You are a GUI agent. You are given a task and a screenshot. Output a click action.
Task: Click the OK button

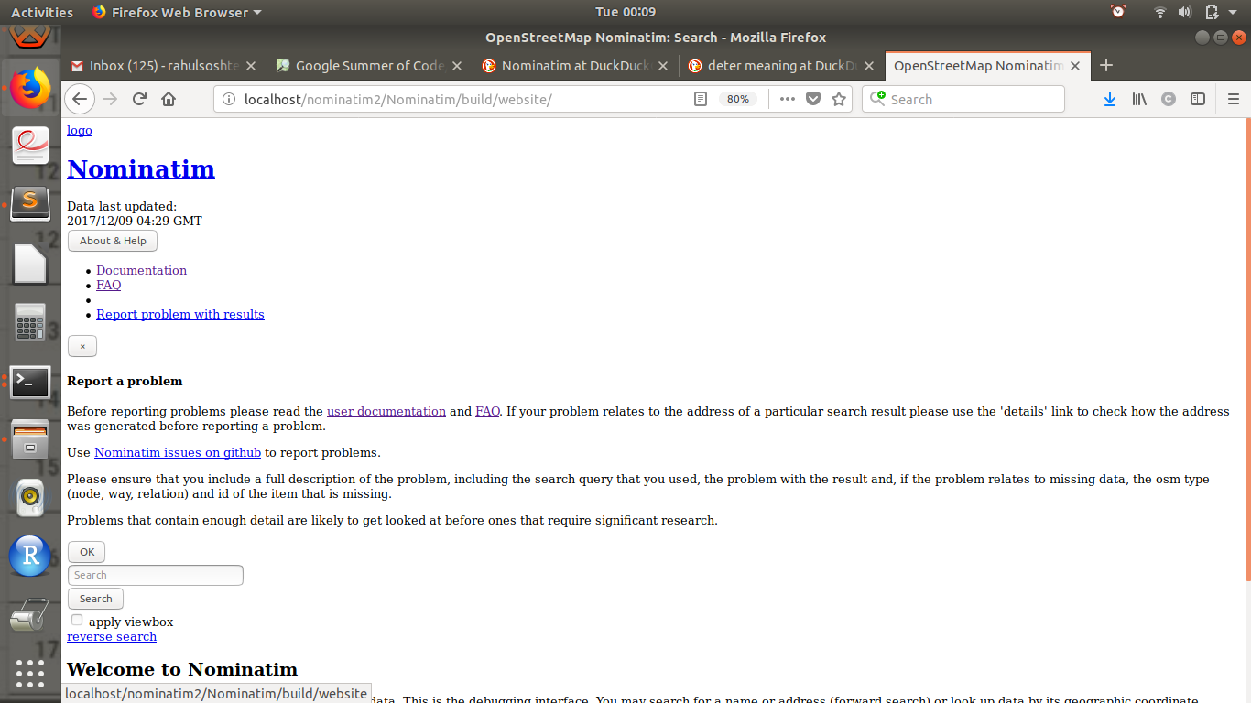click(87, 552)
